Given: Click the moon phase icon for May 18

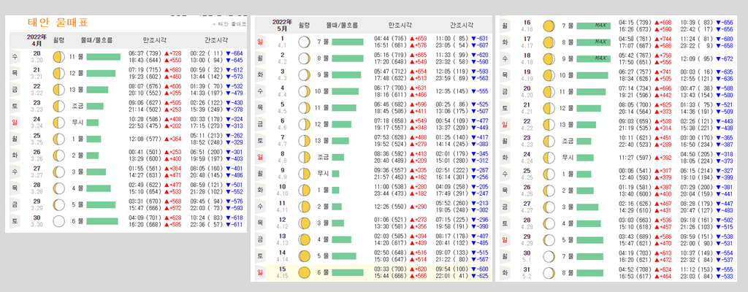Looking at the screenshot, I should (549, 58).
